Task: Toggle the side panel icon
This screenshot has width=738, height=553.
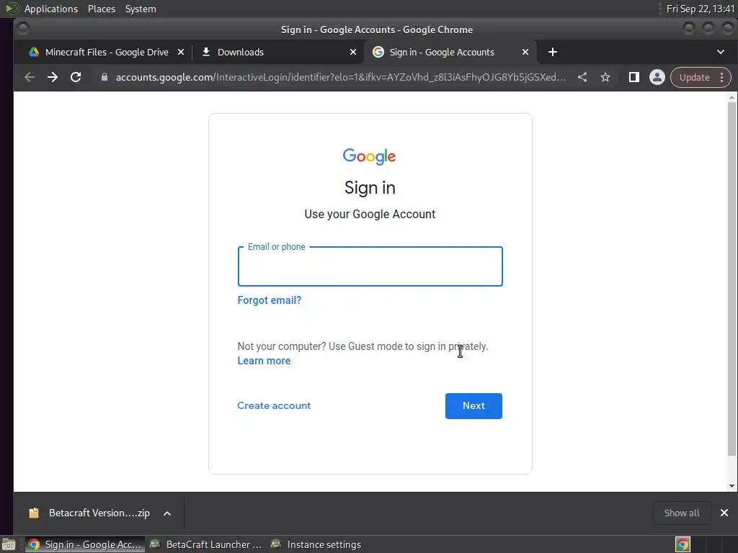Action: (x=634, y=77)
